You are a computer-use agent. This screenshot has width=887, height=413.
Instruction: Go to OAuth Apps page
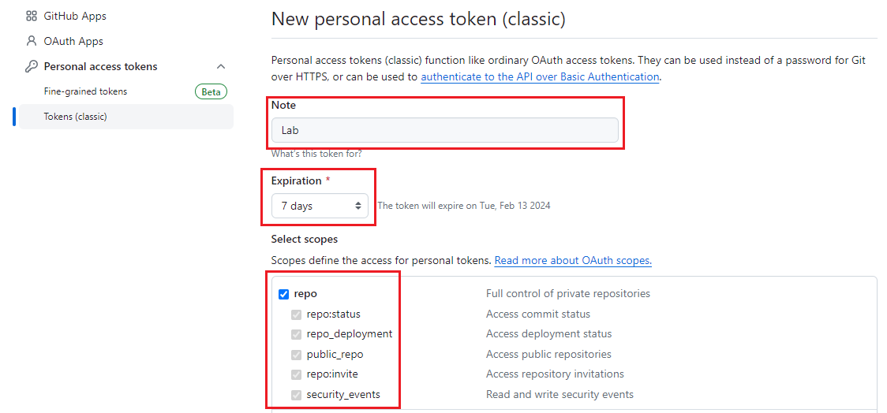[73, 41]
